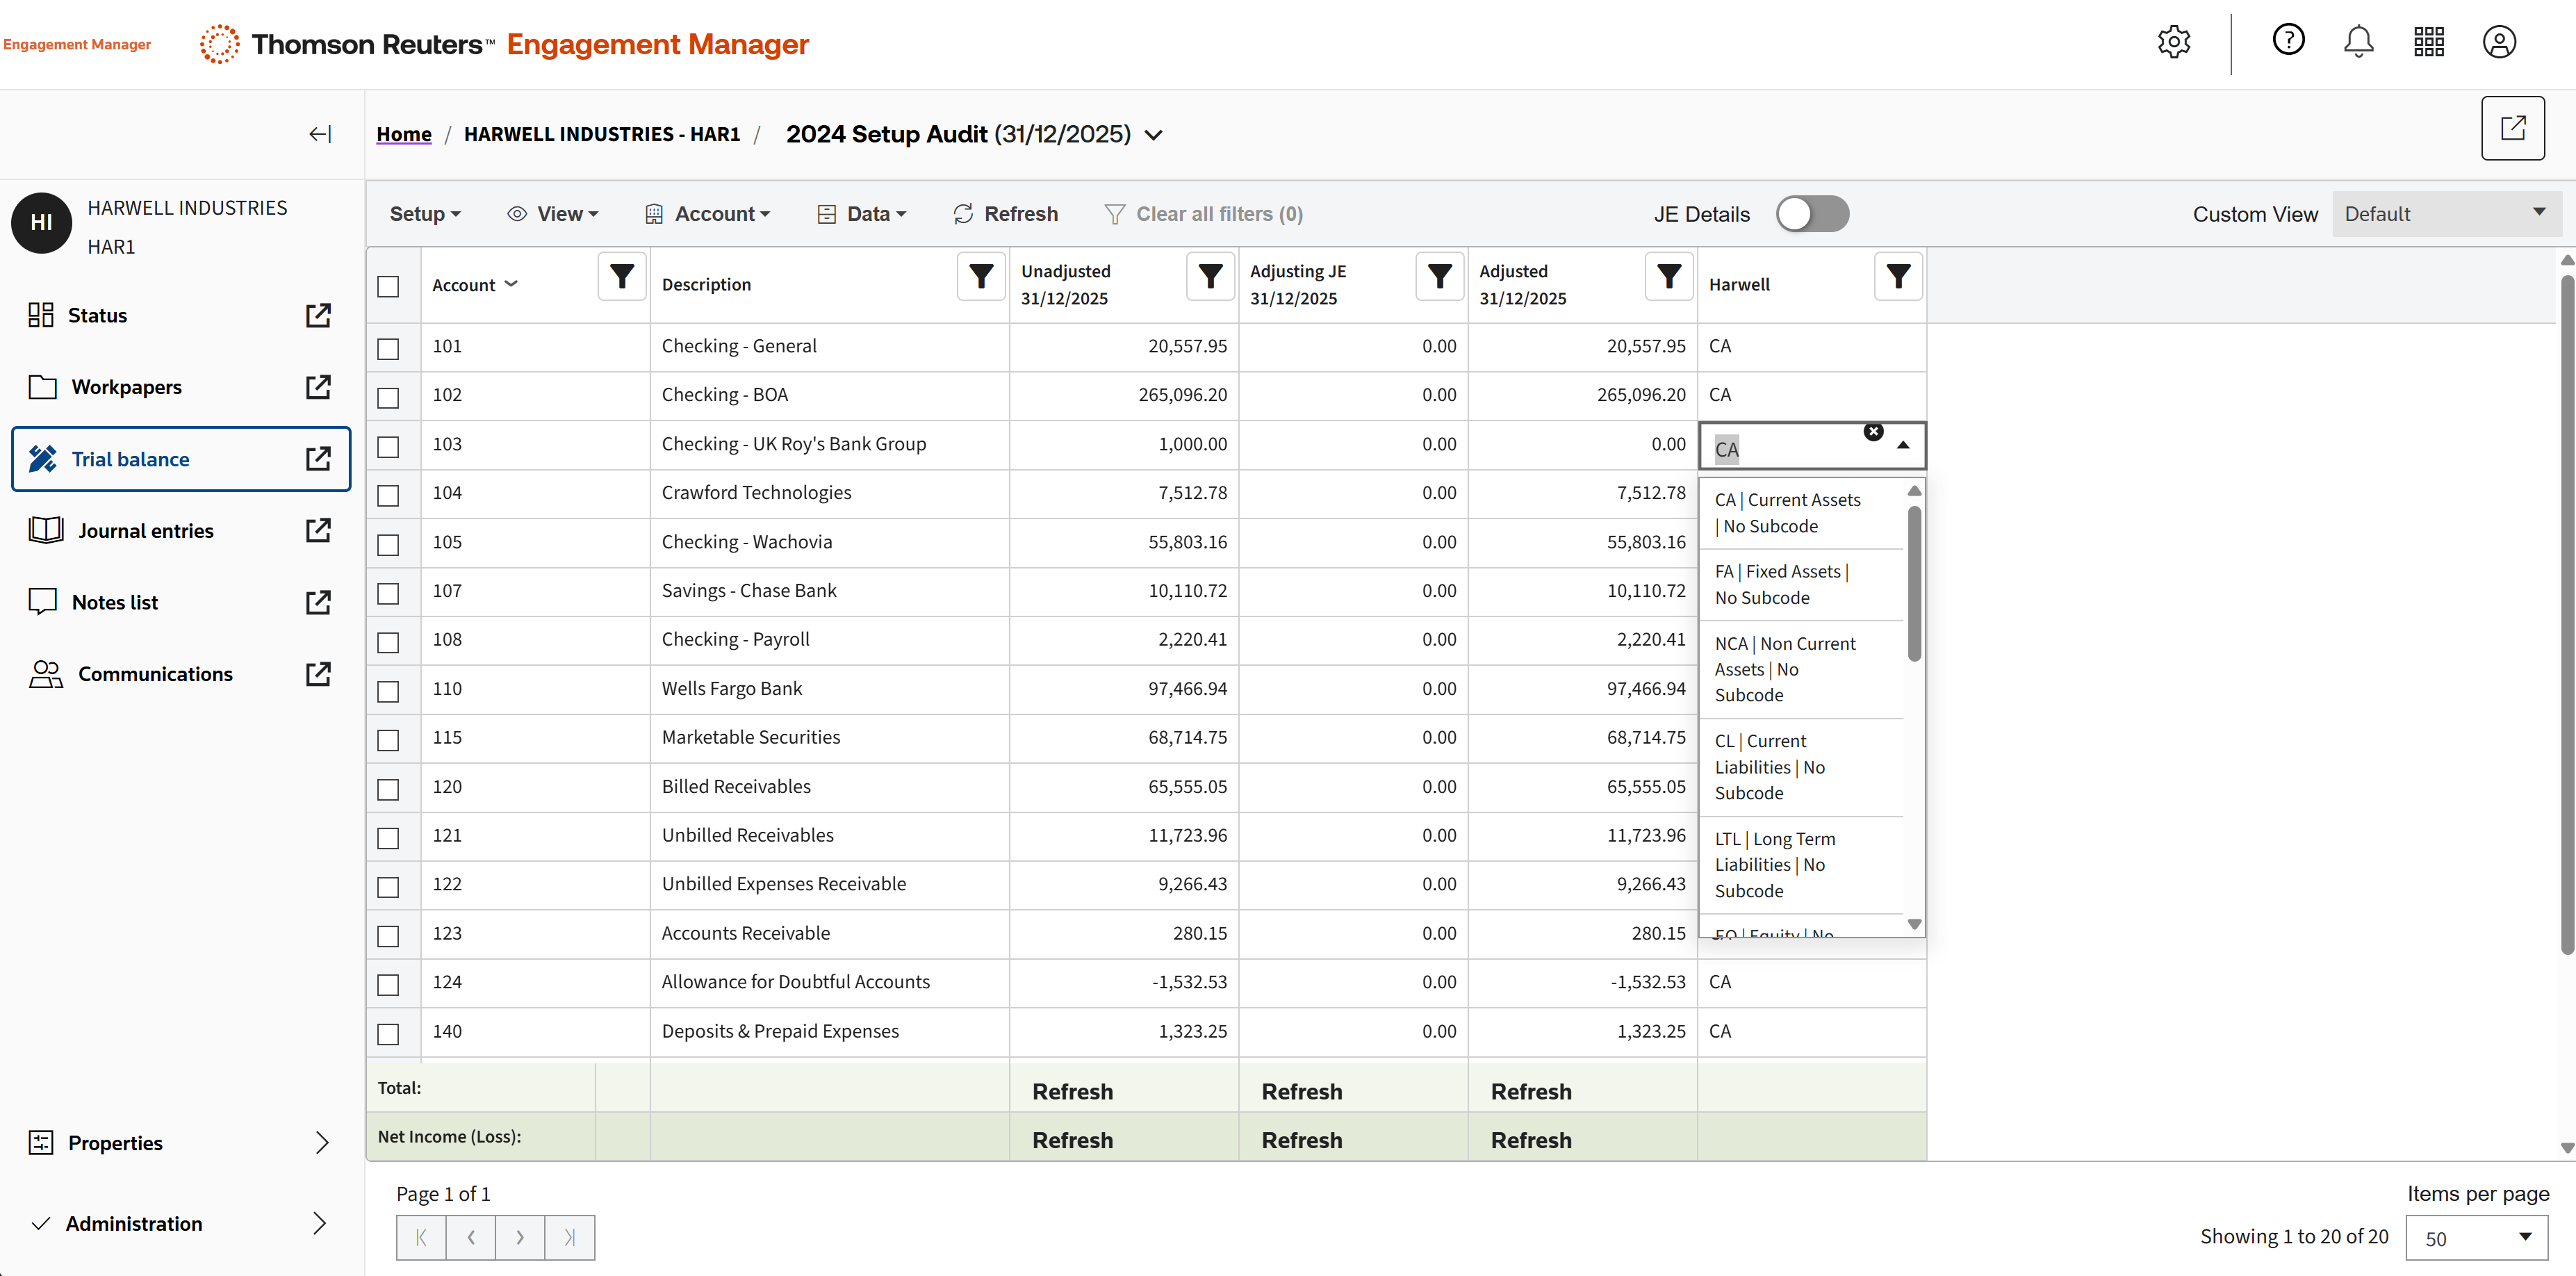The height and width of the screenshot is (1276, 2576).
Task: Collapse the left sidebar with arrow icon
Action: coord(319,134)
